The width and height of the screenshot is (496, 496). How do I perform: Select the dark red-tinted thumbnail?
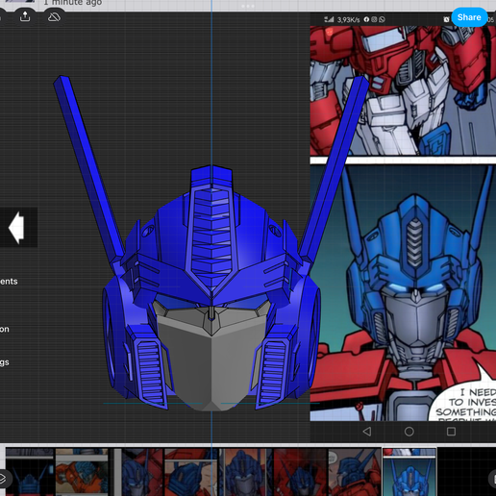[300, 472]
